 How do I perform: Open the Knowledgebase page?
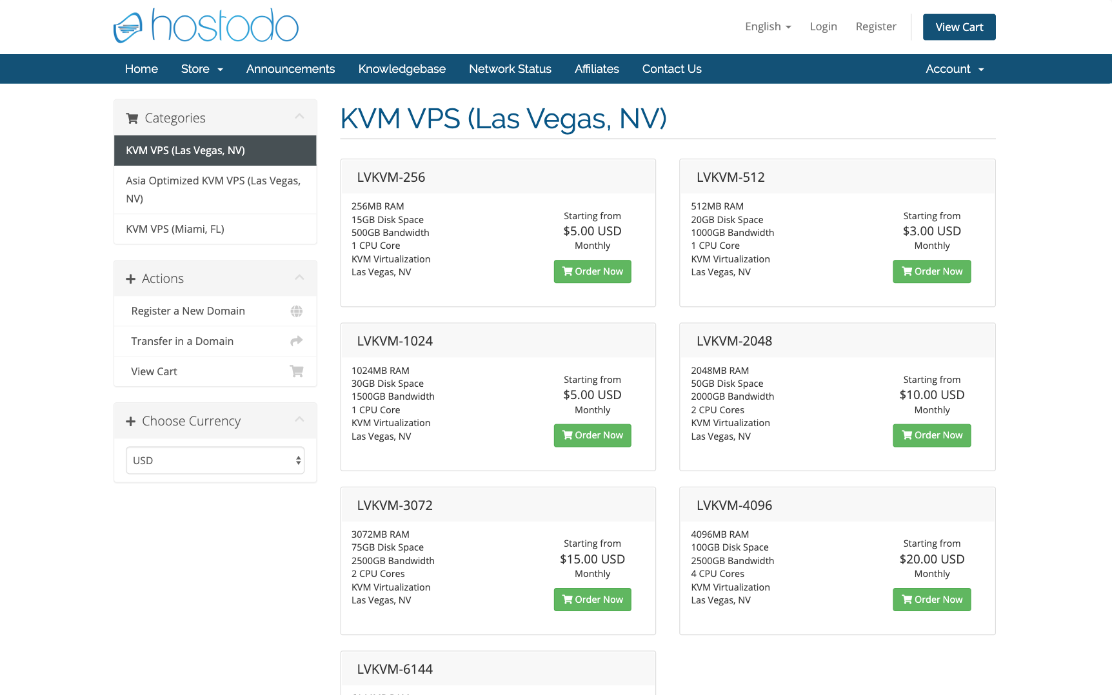(402, 69)
